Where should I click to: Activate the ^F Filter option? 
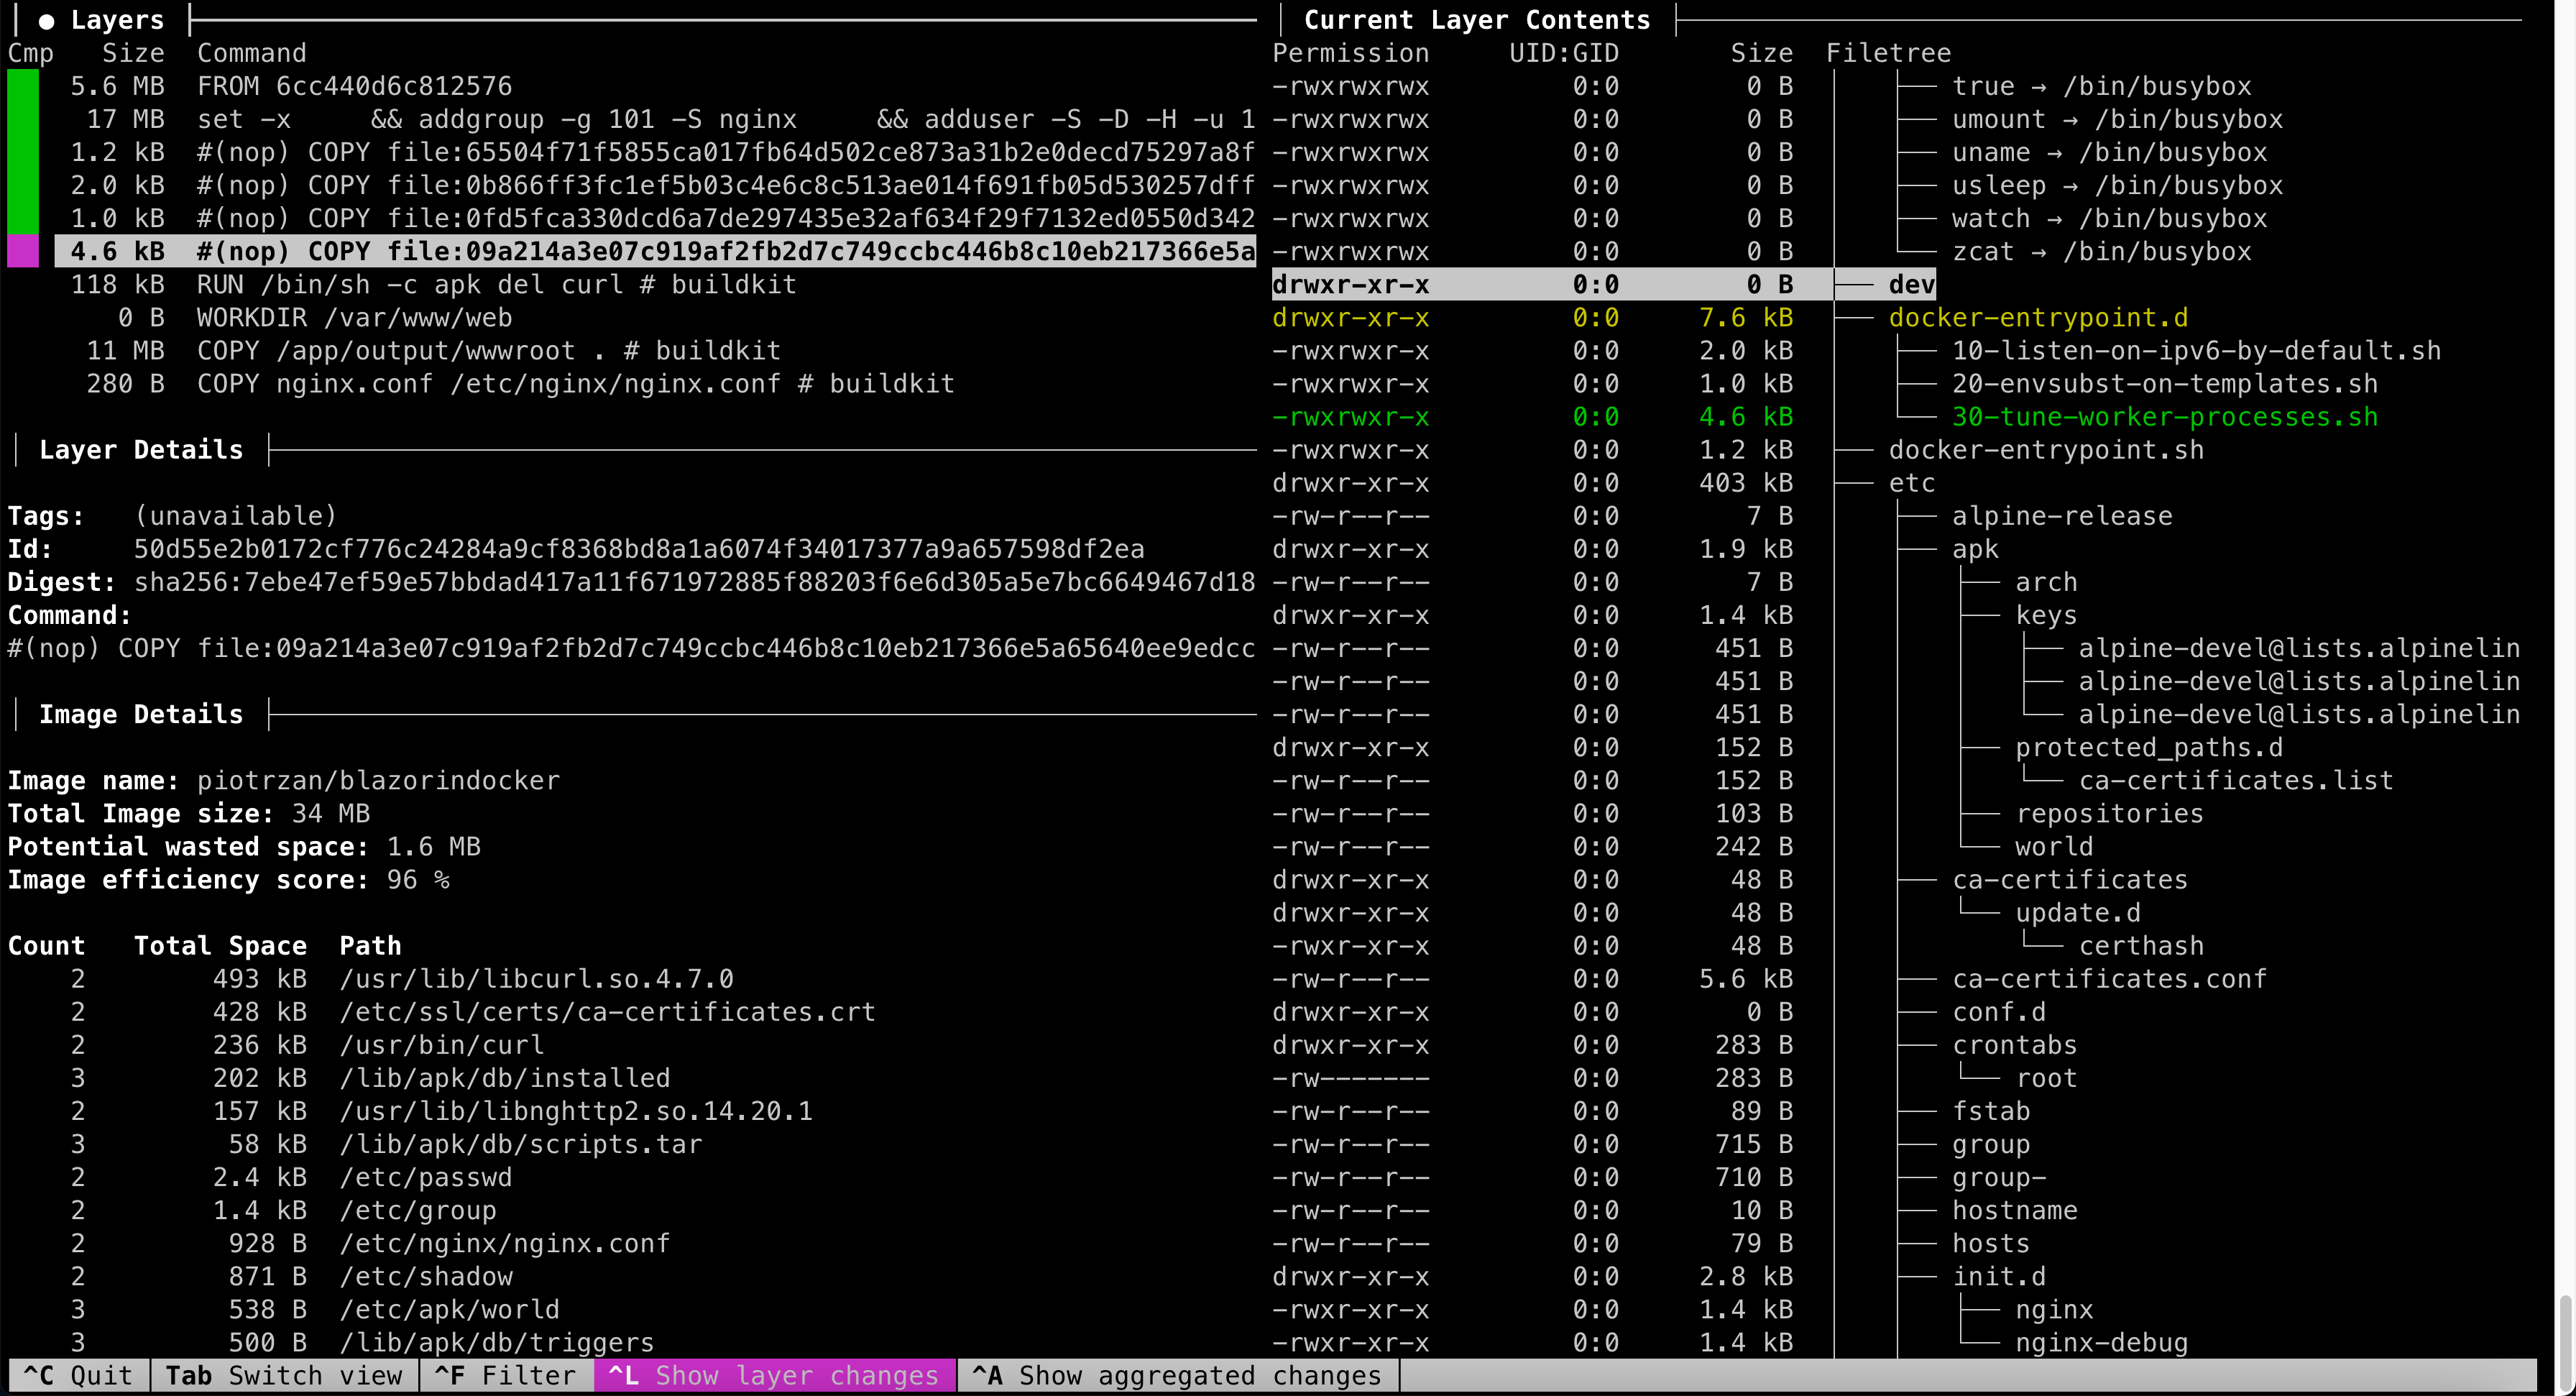[506, 1376]
